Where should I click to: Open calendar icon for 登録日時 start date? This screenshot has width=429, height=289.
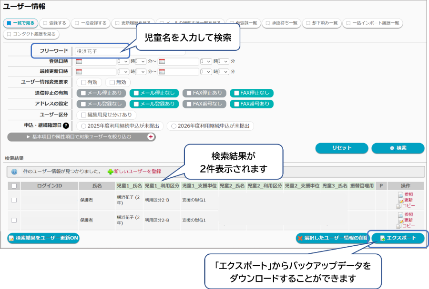pyautogui.click(x=79, y=61)
